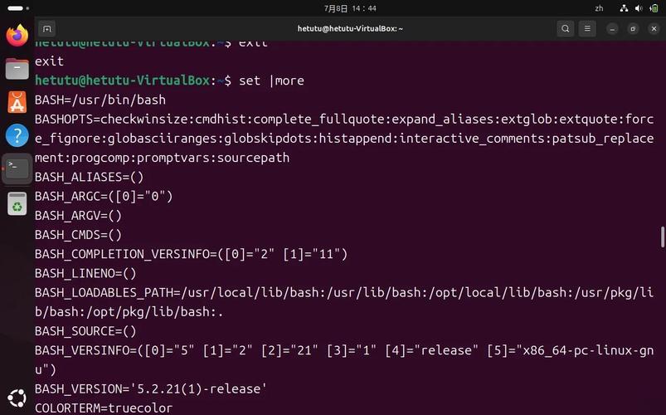
Task: Click the BASH_COMPLETION_VERSINFO line
Action: (x=191, y=254)
